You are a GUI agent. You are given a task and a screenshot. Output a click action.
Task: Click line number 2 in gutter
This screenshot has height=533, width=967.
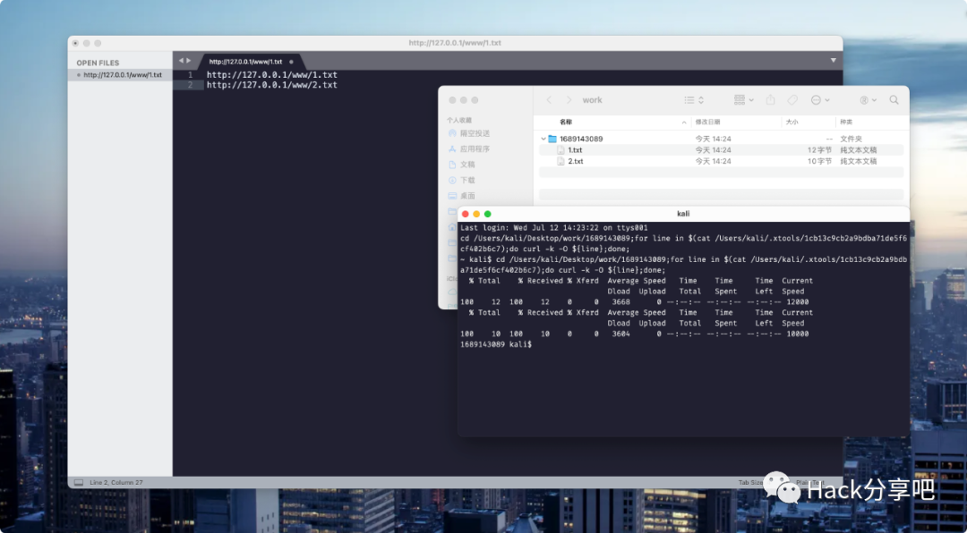pos(191,85)
